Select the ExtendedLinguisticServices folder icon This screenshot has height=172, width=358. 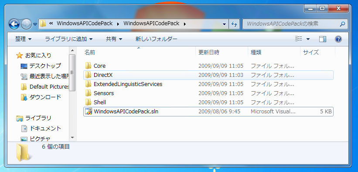tap(88, 84)
